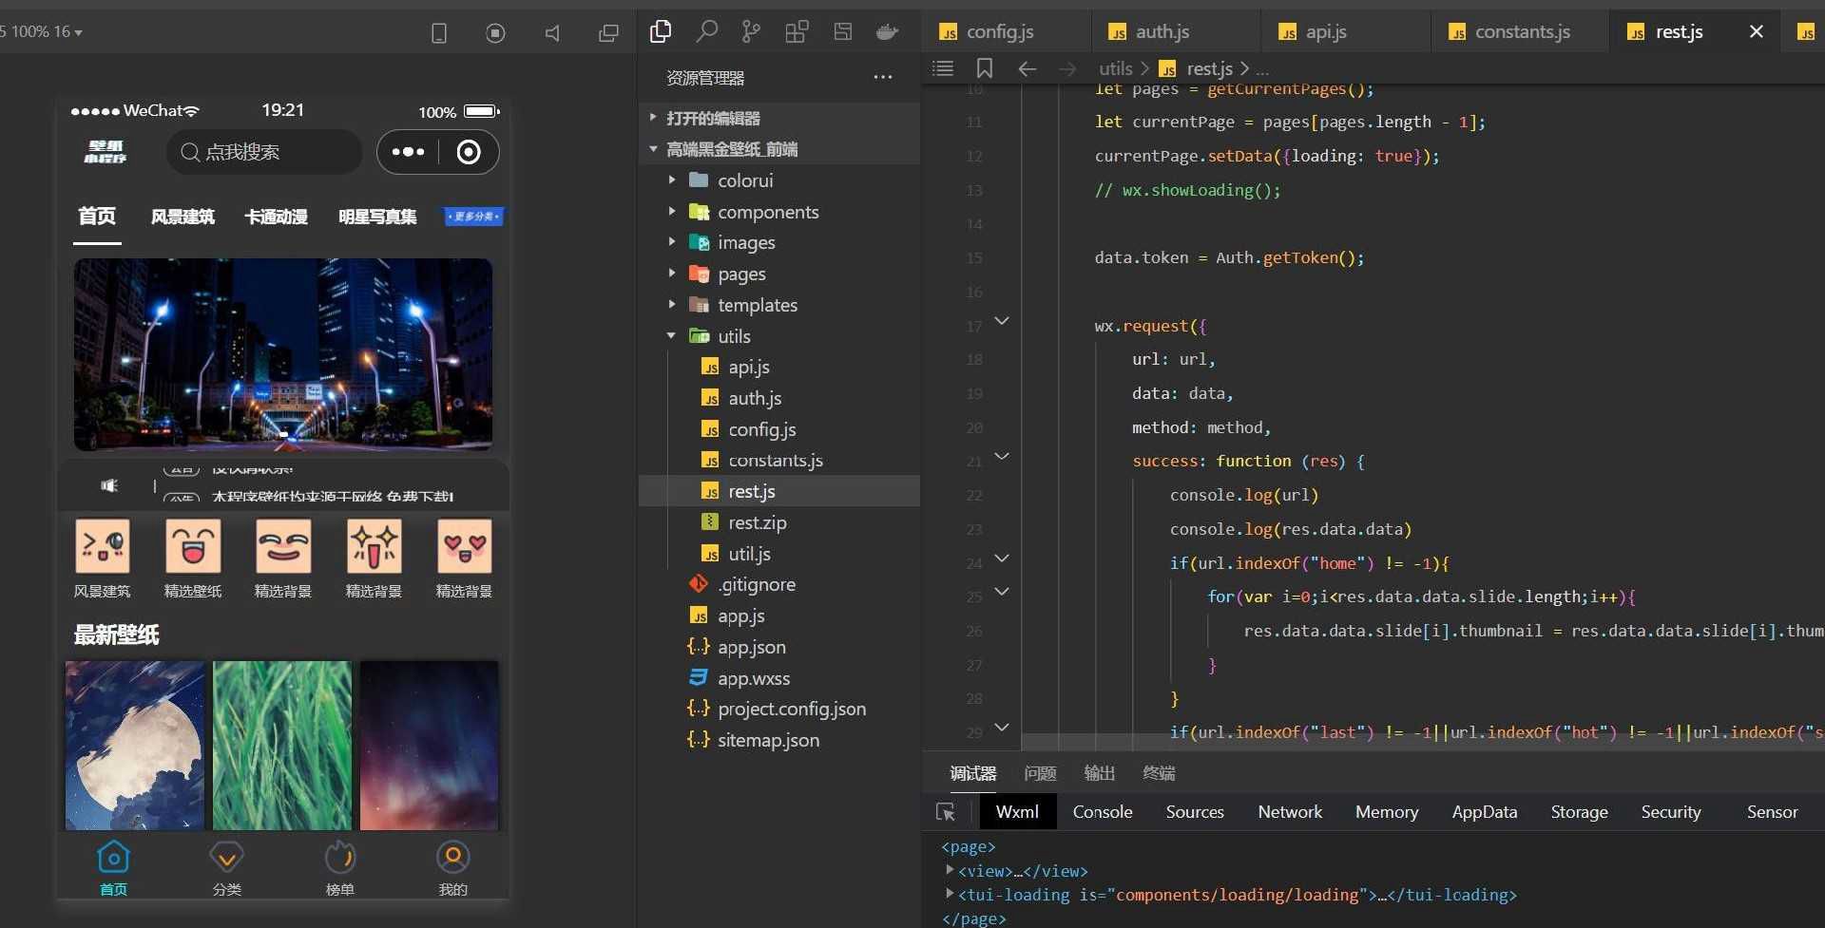Expand the 打开的编辑器 section

pyautogui.click(x=653, y=118)
